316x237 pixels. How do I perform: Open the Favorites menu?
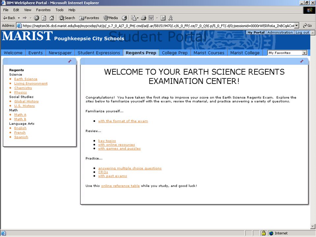tap(43, 10)
